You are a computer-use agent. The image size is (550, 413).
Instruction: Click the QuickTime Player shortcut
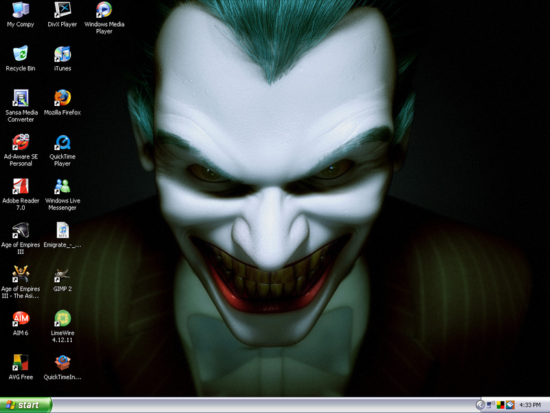pos(62,142)
